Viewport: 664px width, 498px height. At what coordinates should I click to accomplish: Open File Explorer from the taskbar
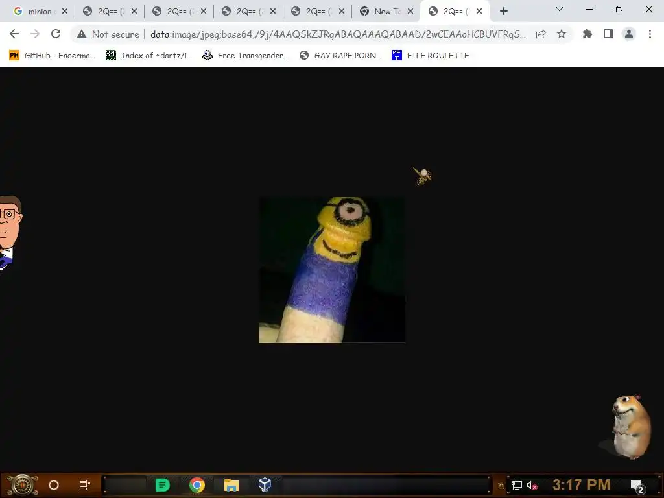[x=231, y=485]
